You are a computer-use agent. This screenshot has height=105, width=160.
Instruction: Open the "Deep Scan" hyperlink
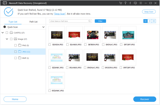60,14
